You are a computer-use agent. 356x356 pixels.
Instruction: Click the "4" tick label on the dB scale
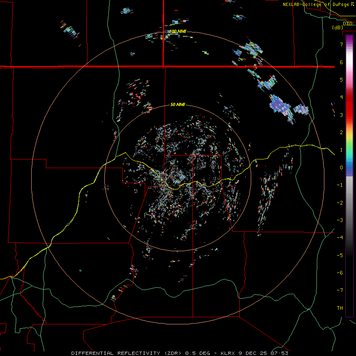[341, 97]
